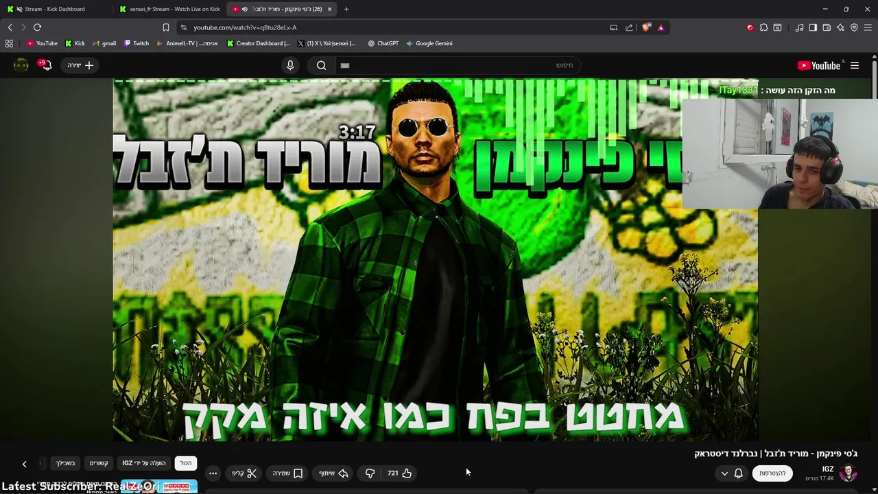Open the X Yair|sensei bookmark
The width and height of the screenshot is (878, 494).
[x=327, y=43]
